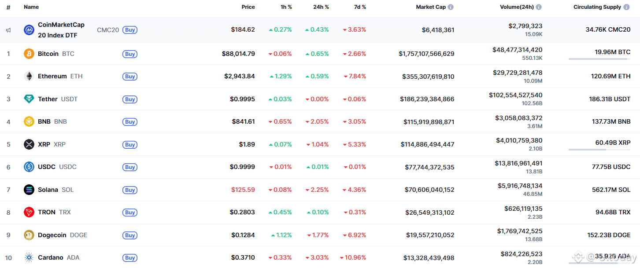The image size is (640, 268).
Task: Click the Bitcoin coin logo
Action: pos(29,54)
